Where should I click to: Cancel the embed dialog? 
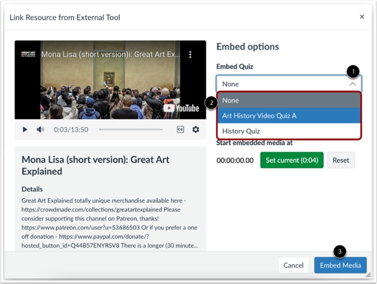tap(293, 265)
